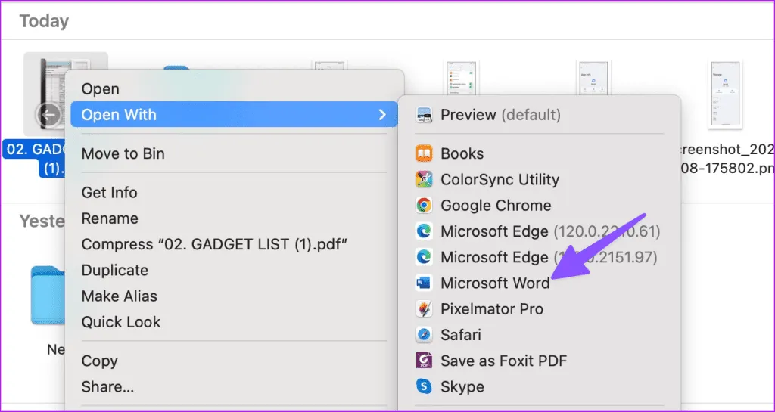Viewport: 775px width, 412px height.
Task: Click the Google Chrome icon
Action: coord(424,206)
